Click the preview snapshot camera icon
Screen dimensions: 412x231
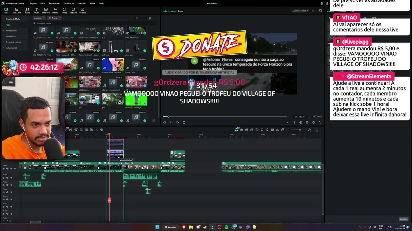[307, 122]
